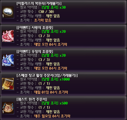Click 매주 월요일 04시 초기화 text

pyautogui.click(x=52, y=116)
